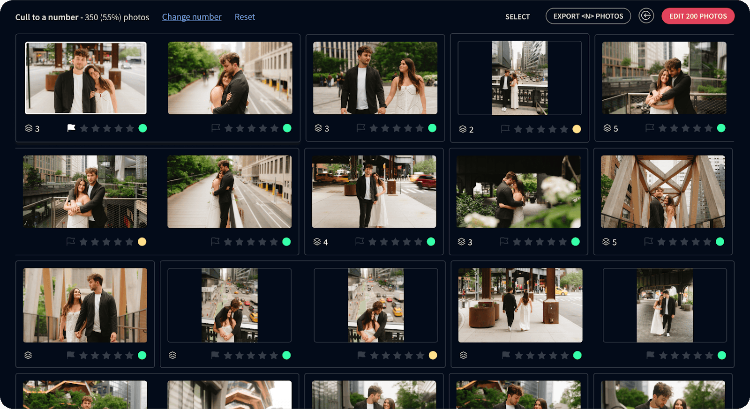
Task: Click the yellow color label on the 2-photo stack
Action: pyautogui.click(x=577, y=129)
